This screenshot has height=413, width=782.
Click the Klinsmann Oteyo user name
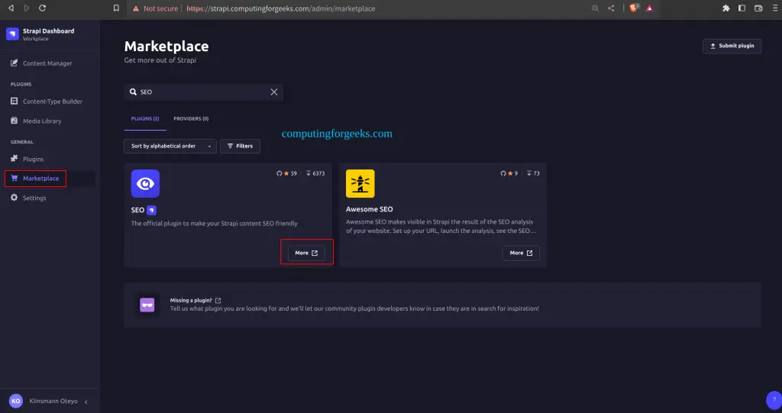tap(53, 401)
